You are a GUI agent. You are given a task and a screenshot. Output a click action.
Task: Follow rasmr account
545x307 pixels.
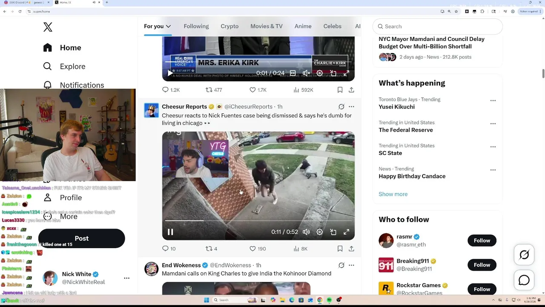point(482,240)
